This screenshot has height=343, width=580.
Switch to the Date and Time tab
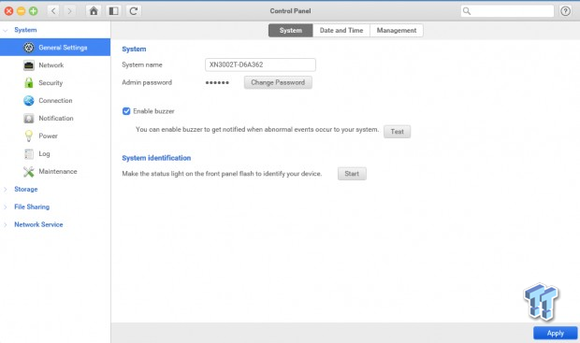pyautogui.click(x=341, y=30)
